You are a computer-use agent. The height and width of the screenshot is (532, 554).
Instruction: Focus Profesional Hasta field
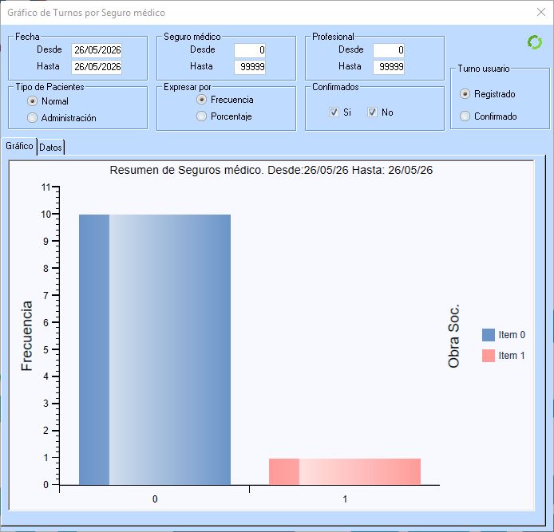(x=389, y=67)
